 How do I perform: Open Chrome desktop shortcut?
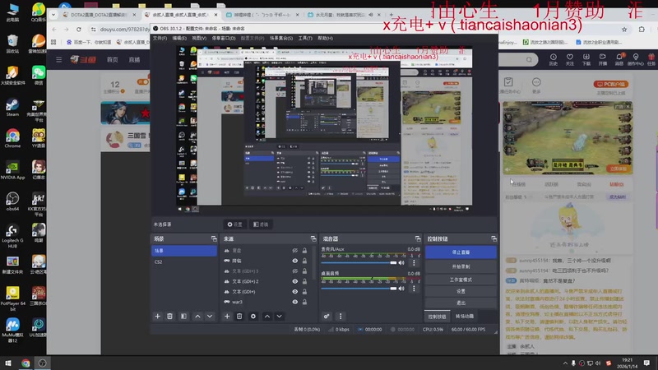12,139
